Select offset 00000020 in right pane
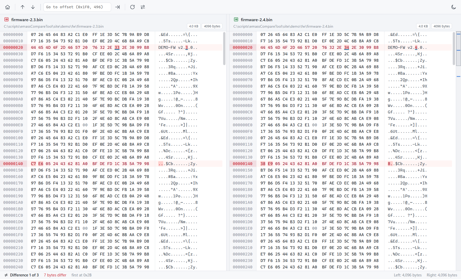 point(243,48)
